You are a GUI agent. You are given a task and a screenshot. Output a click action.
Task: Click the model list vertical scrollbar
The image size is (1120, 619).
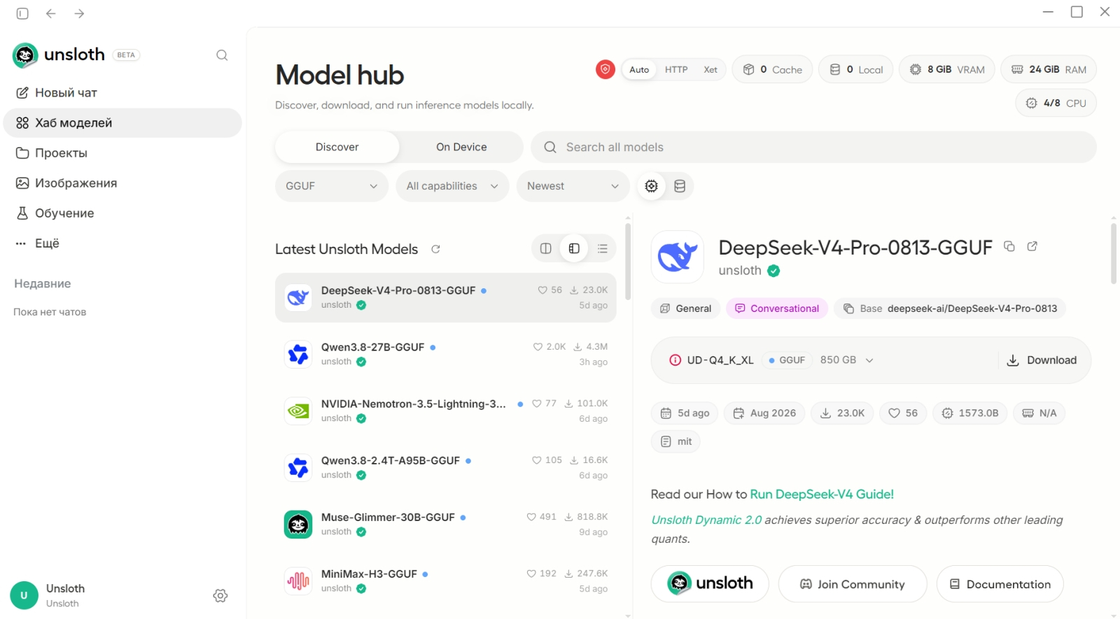pos(628,262)
